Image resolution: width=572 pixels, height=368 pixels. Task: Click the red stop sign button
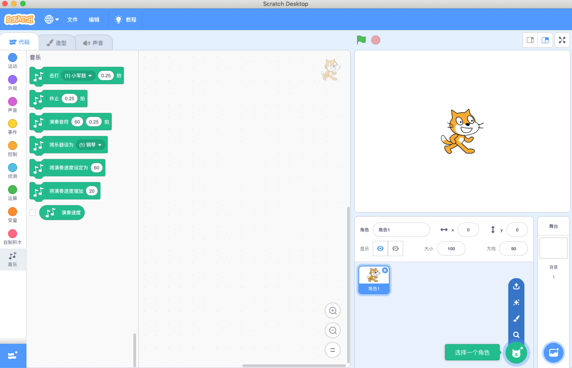click(x=376, y=40)
